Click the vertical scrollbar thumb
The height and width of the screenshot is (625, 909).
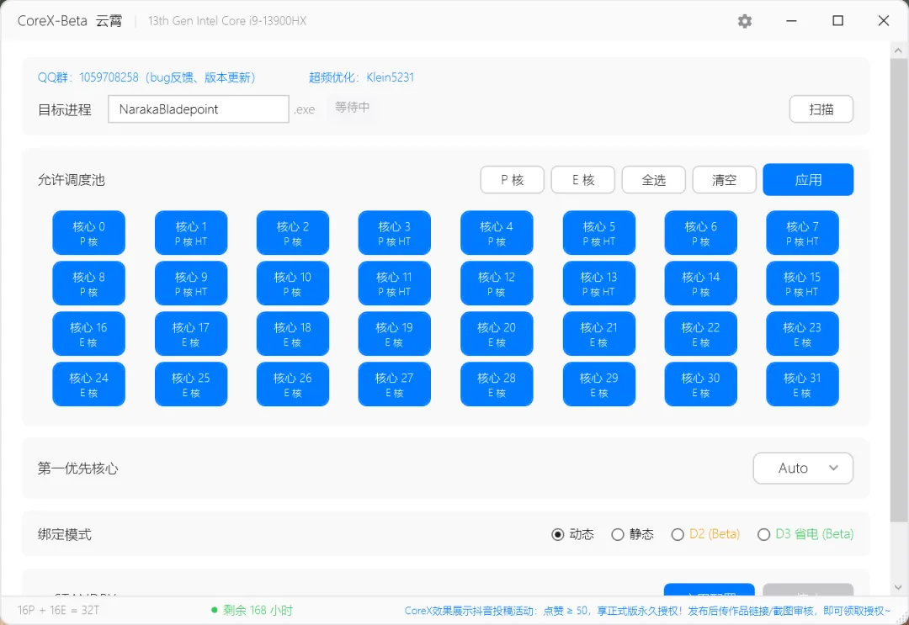898,289
